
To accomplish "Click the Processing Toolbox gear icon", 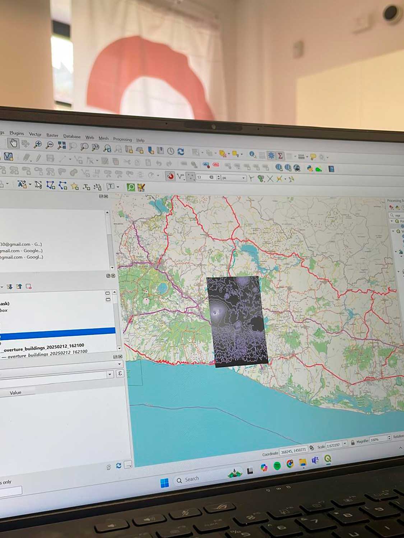I will click(x=271, y=155).
